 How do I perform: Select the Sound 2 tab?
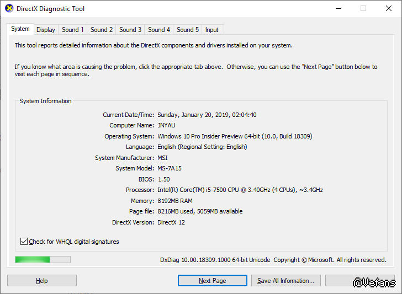(x=102, y=30)
